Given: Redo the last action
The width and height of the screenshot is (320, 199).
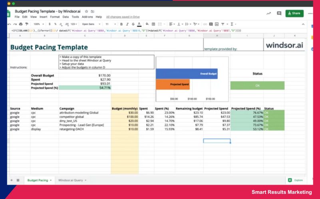Looking at the screenshot, I should (15, 24).
